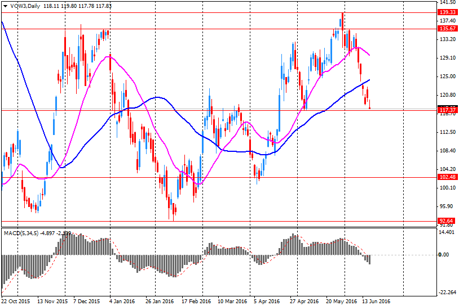The width and height of the screenshot is (459, 306).
Task: Click the 20 May 2016 date label
Action: [341, 301]
